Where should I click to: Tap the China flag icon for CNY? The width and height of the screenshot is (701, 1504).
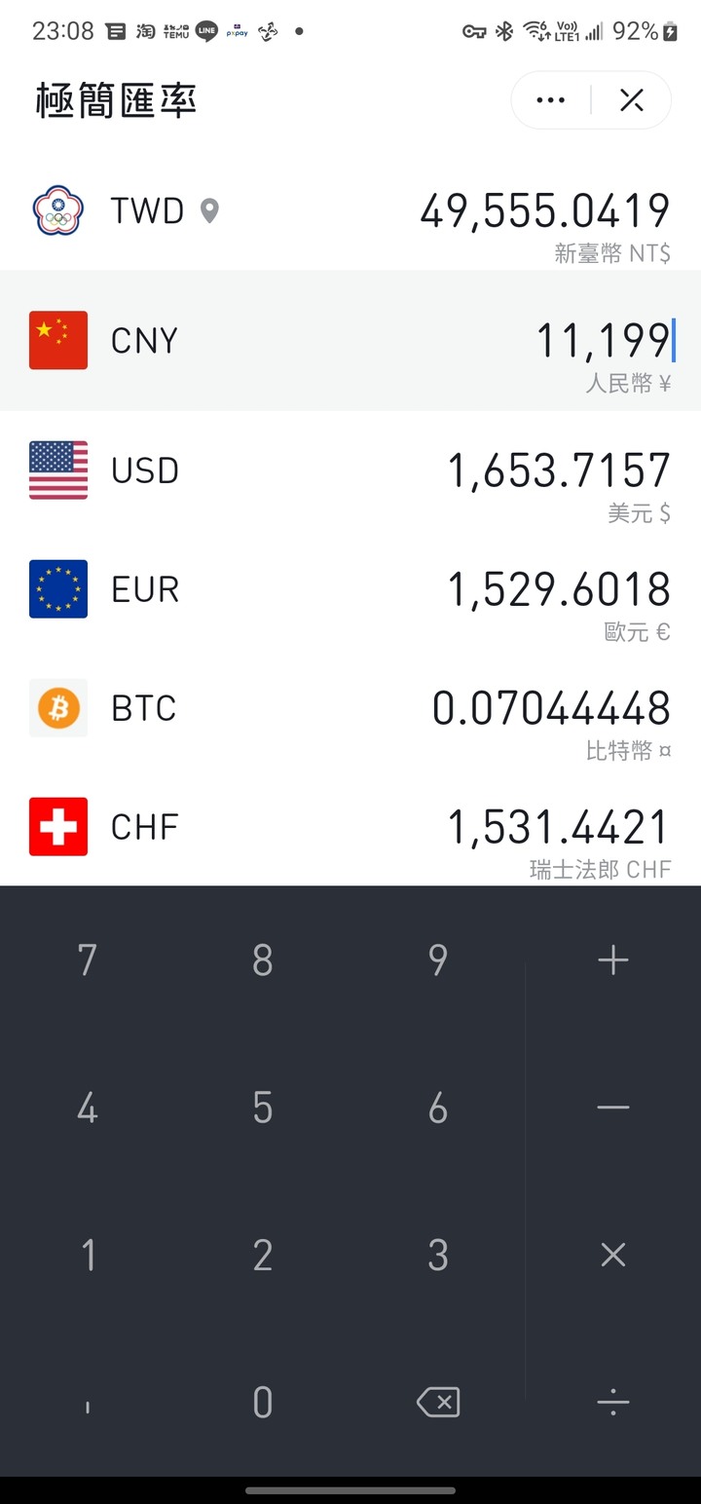tap(58, 340)
